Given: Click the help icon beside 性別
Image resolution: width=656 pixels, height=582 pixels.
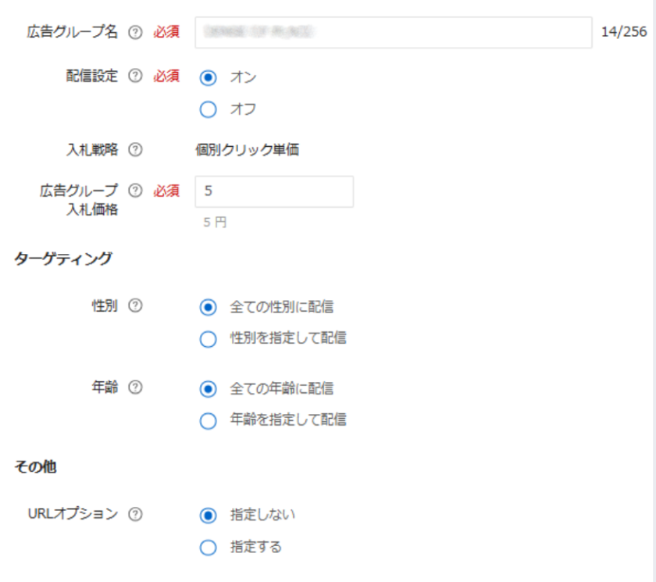Looking at the screenshot, I should (134, 306).
